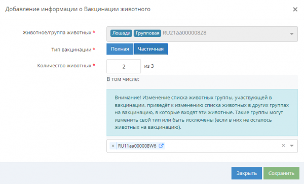The height and width of the screenshot is (184, 304).
Task: Remove the RU11aa000008W6 tag with its x
Action: click(x=113, y=146)
